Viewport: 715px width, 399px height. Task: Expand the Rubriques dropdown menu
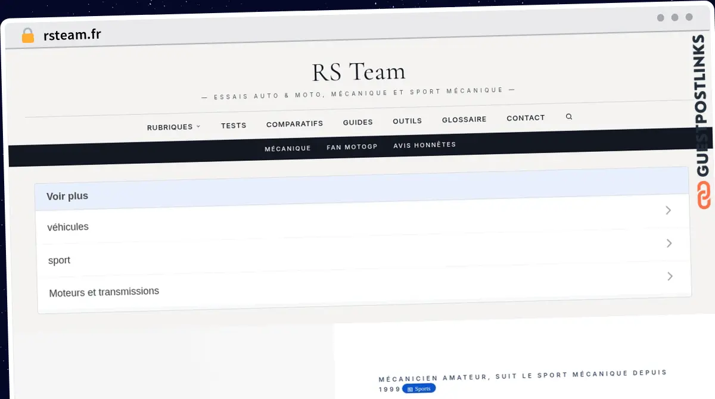[173, 127]
